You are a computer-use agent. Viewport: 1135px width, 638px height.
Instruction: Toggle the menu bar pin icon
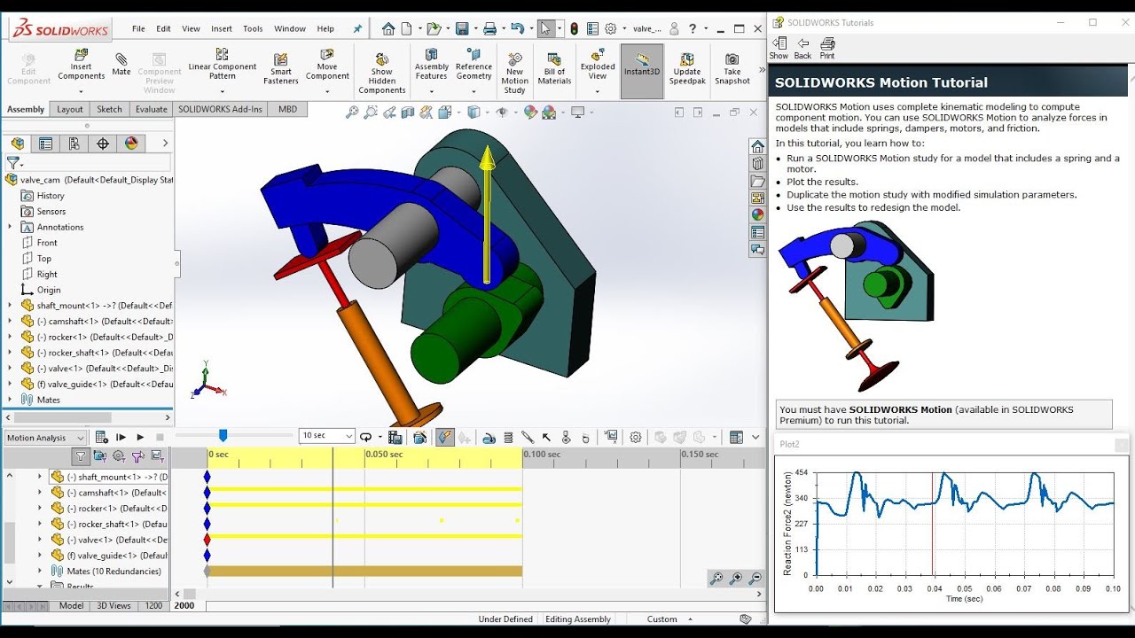(x=357, y=28)
